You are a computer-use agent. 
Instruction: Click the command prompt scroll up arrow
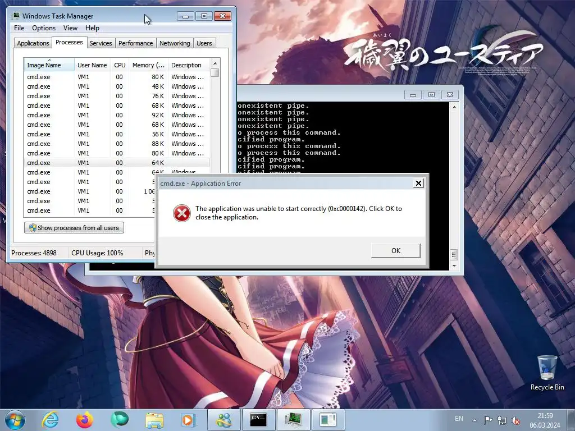(x=454, y=107)
